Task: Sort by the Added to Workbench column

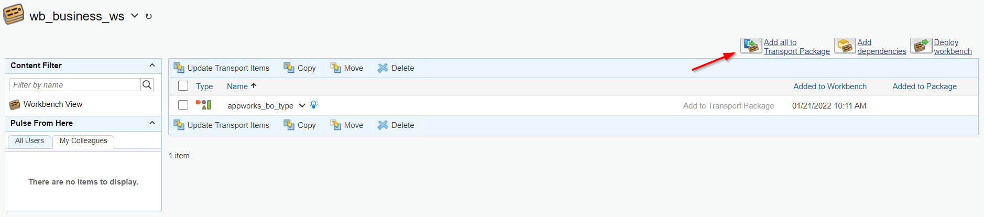Action: coord(829,86)
